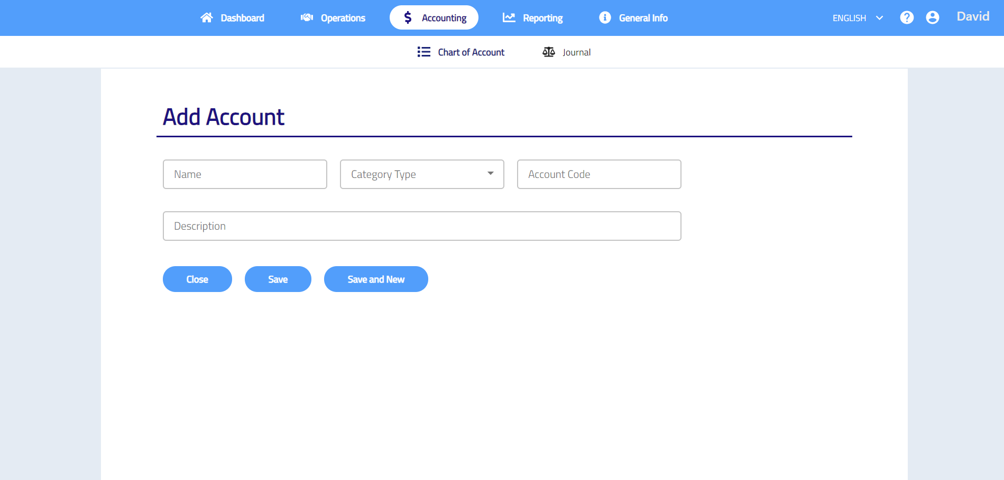
Task: Expand the Category Type dropdown
Action: [x=422, y=174]
